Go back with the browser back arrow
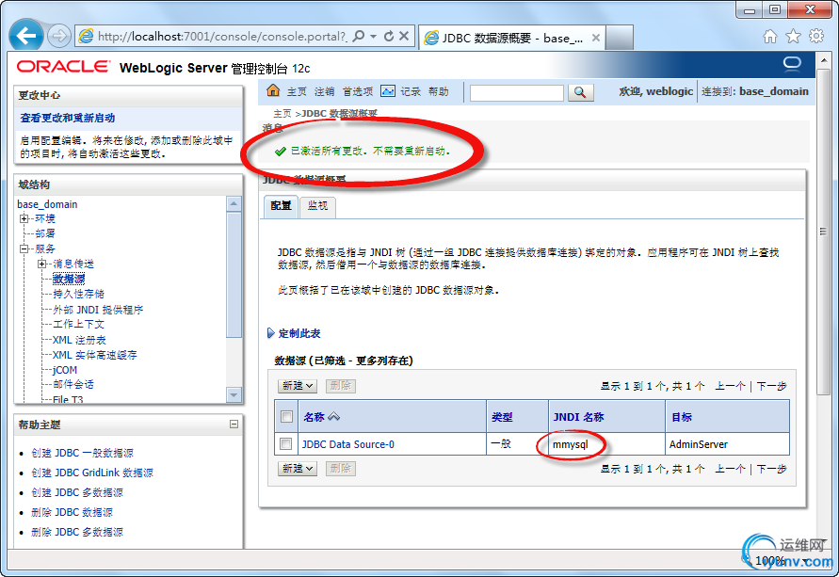 point(25,36)
